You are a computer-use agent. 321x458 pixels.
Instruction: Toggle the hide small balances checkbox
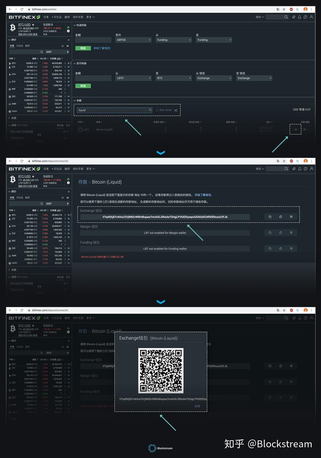pyautogui.click(x=157, y=110)
